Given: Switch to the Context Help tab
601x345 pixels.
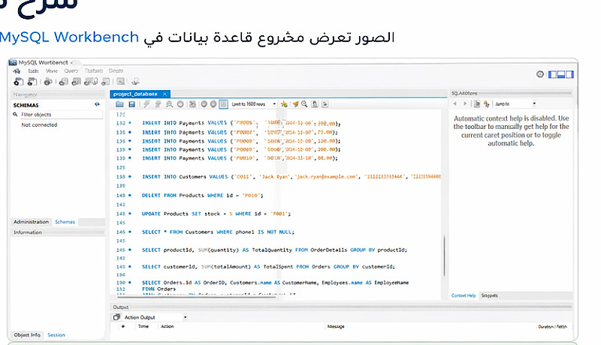Looking at the screenshot, I should tap(464, 295).
